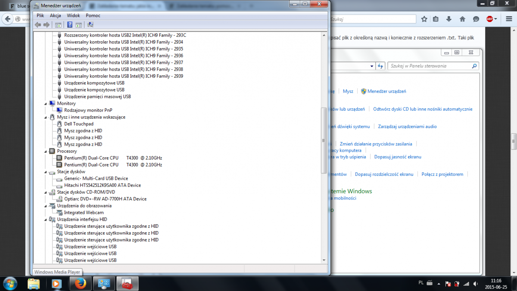
Task: Select Generic- Multi-Card USB Device
Action: point(96,178)
